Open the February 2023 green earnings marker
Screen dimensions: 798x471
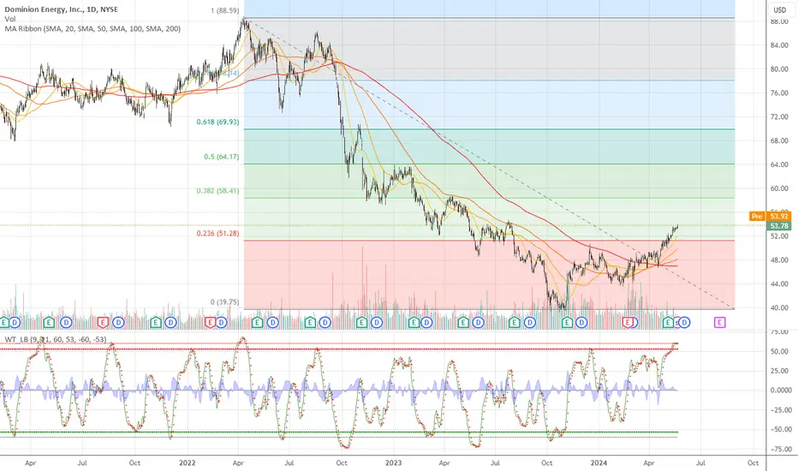414,322
